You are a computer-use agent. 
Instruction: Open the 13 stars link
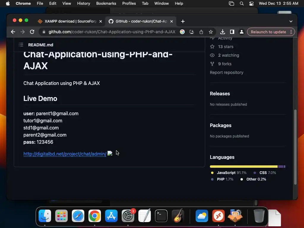click(x=226, y=47)
